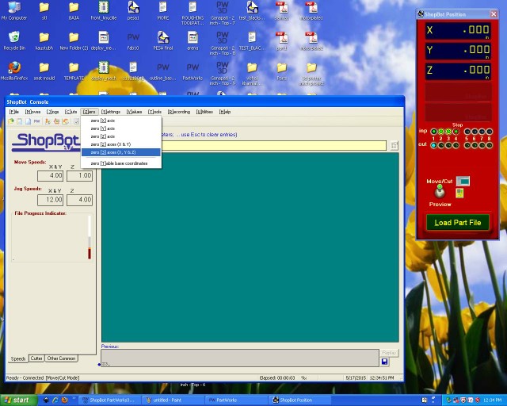Toggle output 3 indicator in ShopBot Position
The height and width of the screenshot is (406, 507).
448,145
